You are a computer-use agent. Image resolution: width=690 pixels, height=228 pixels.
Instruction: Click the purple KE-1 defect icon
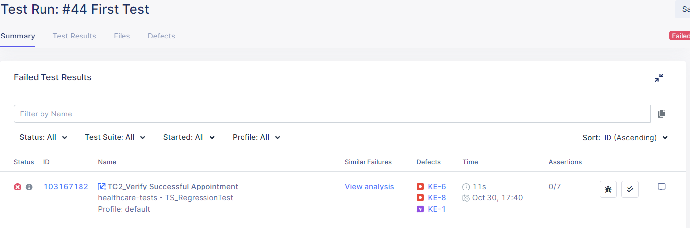click(x=420, y=209)
